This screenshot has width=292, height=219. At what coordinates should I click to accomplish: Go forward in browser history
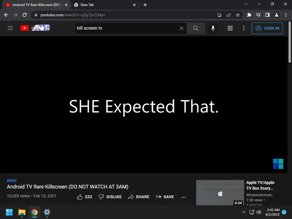[15, 15]
